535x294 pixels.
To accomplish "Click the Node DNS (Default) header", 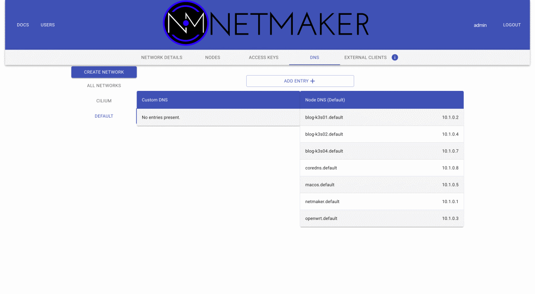I will pyautogui.click(x=382, y=100).
